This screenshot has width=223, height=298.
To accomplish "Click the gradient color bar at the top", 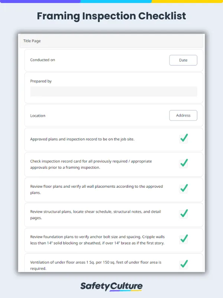I will pos(111,1).
